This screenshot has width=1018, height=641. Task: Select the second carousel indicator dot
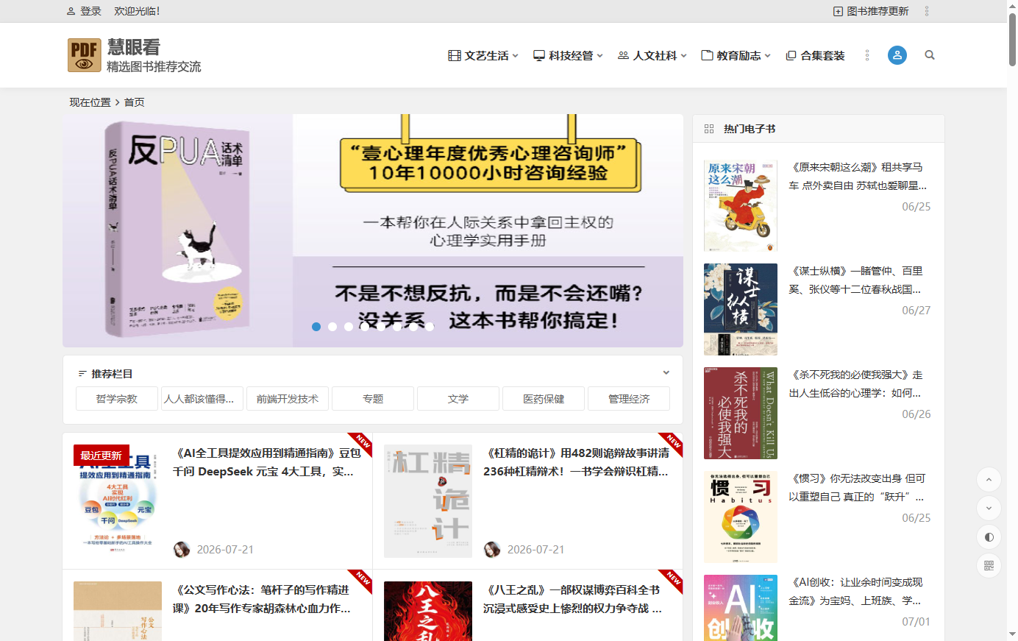(x=332, y=327)
